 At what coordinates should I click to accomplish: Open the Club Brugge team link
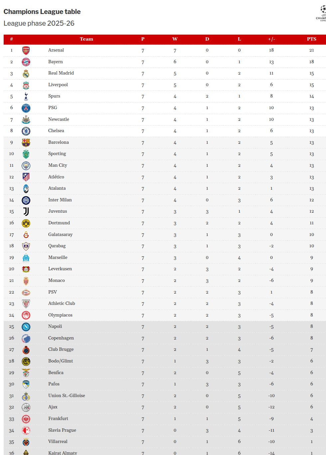61,349
